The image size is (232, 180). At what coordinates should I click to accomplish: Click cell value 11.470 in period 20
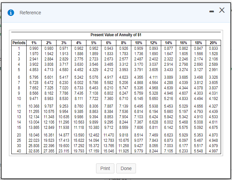(109, 135)
